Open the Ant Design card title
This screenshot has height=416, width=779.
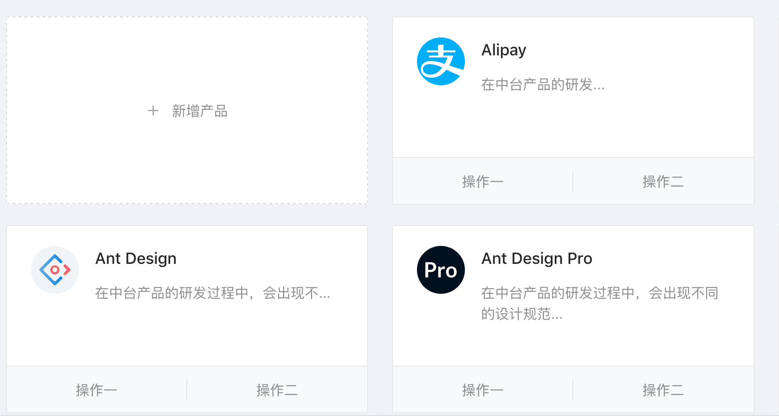(x=136, y=258)
